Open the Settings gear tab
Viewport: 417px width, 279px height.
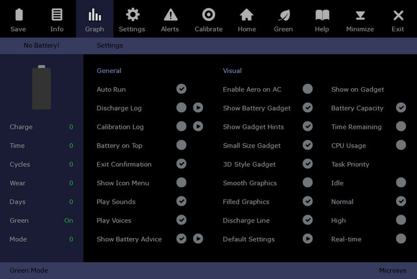click(x=132, y=15)
